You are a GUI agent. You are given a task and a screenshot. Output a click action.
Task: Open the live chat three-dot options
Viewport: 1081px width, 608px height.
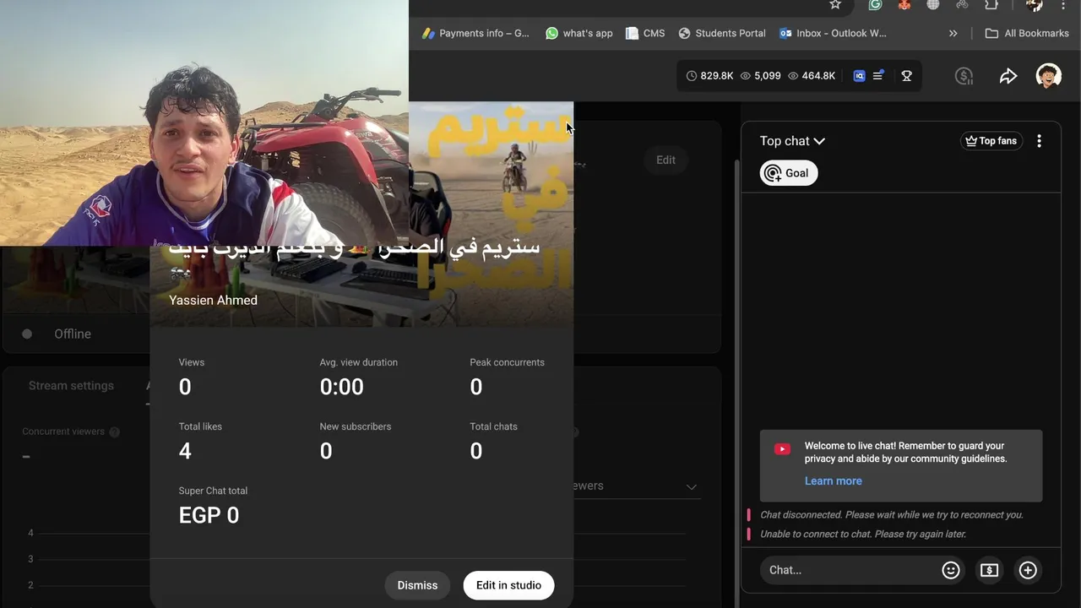tap(1040, 141)
